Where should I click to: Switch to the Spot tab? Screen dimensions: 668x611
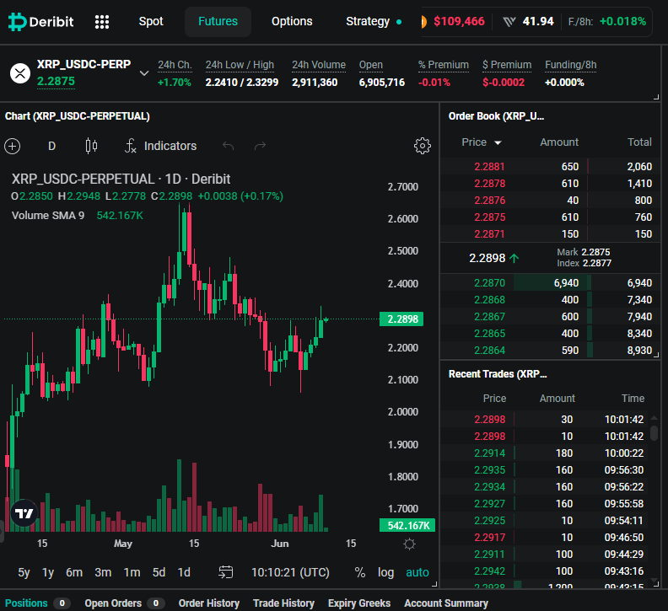(151, 21)
